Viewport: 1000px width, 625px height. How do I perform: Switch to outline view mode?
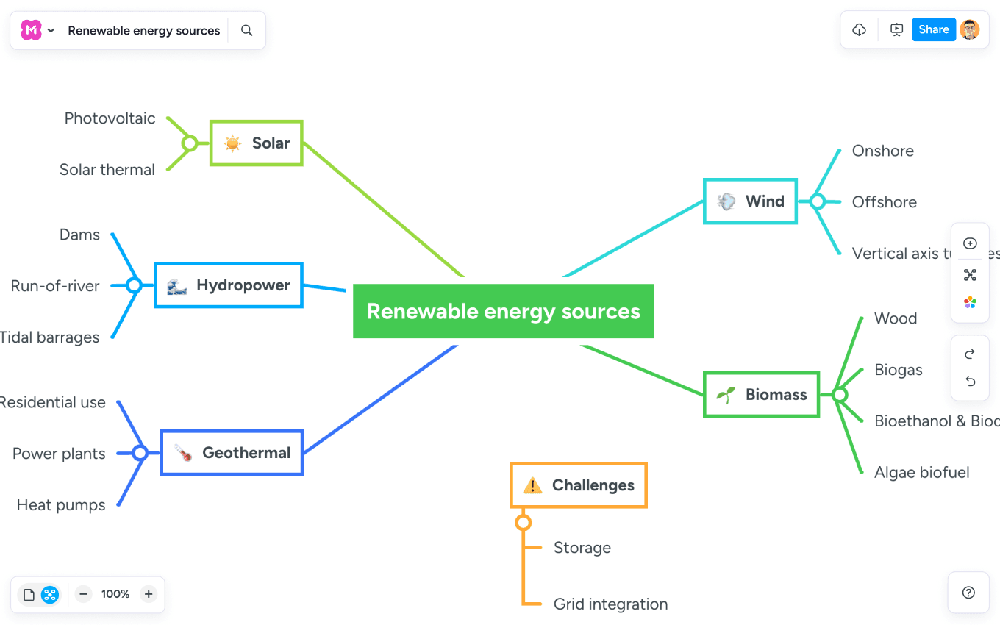tap(29, 595)
